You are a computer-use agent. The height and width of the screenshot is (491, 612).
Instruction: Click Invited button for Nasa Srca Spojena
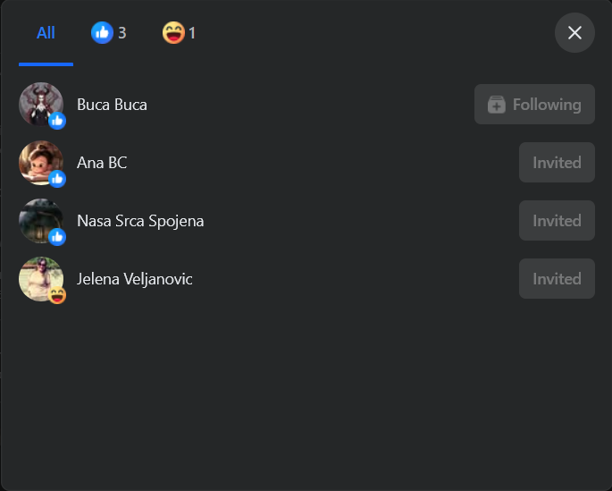click(x=557, y=221)
